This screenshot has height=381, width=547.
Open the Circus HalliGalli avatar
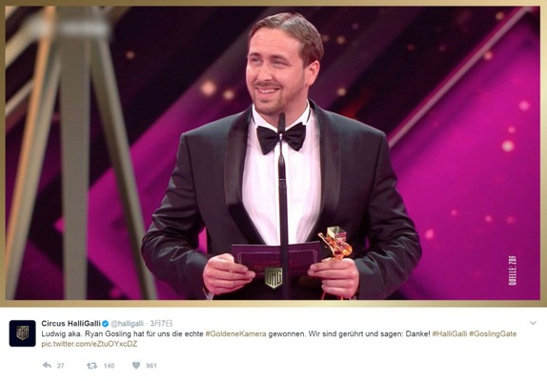pos(22,333)
